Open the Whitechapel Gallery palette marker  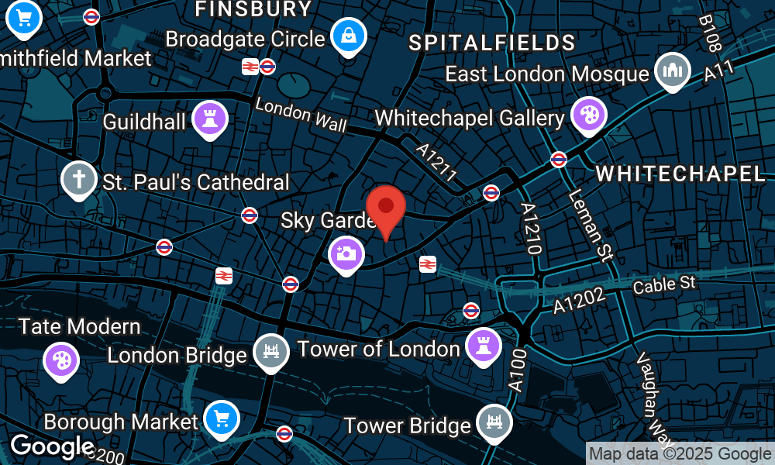pyautogui.click(x=589, y=116)
